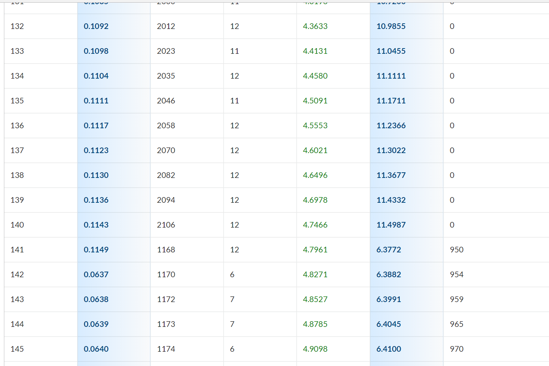The image size is (549, 366).
Task: Click the green value 4.5553
Action: pyautogui.click(x=315, y=126)
